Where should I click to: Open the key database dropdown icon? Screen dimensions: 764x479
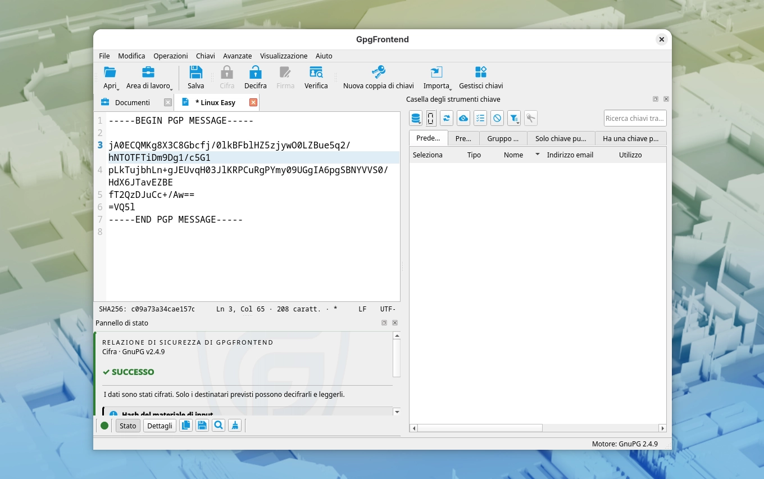pyautogui.click(x=416, y=118)
